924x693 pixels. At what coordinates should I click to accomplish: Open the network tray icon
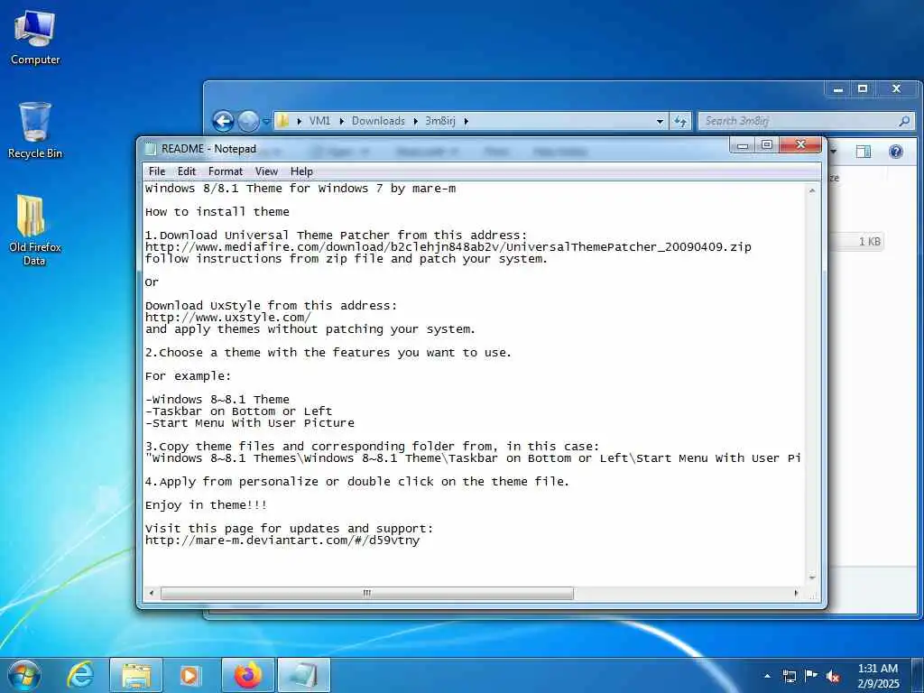point(789,676)
